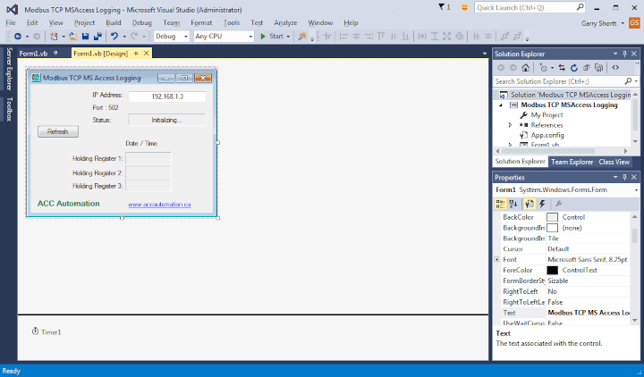Click the Pending Changes Filter clock icon
The height and width of the screenshot is (377, 644).
point(544,68)
